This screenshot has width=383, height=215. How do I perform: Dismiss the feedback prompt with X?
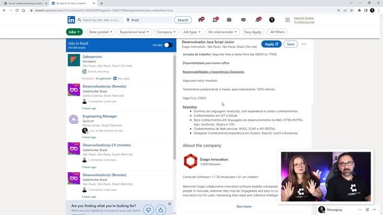click(x=169, y=204)
